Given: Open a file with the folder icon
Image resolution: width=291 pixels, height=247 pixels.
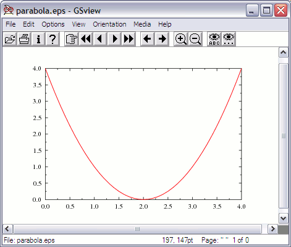Looking at the screenshot, I should tap(10, 39).
